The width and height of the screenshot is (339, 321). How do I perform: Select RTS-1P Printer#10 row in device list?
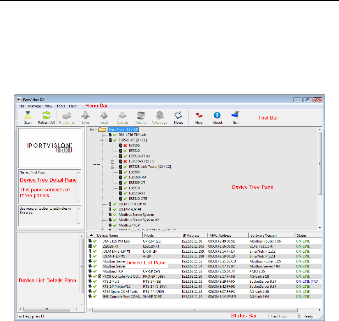205,287
